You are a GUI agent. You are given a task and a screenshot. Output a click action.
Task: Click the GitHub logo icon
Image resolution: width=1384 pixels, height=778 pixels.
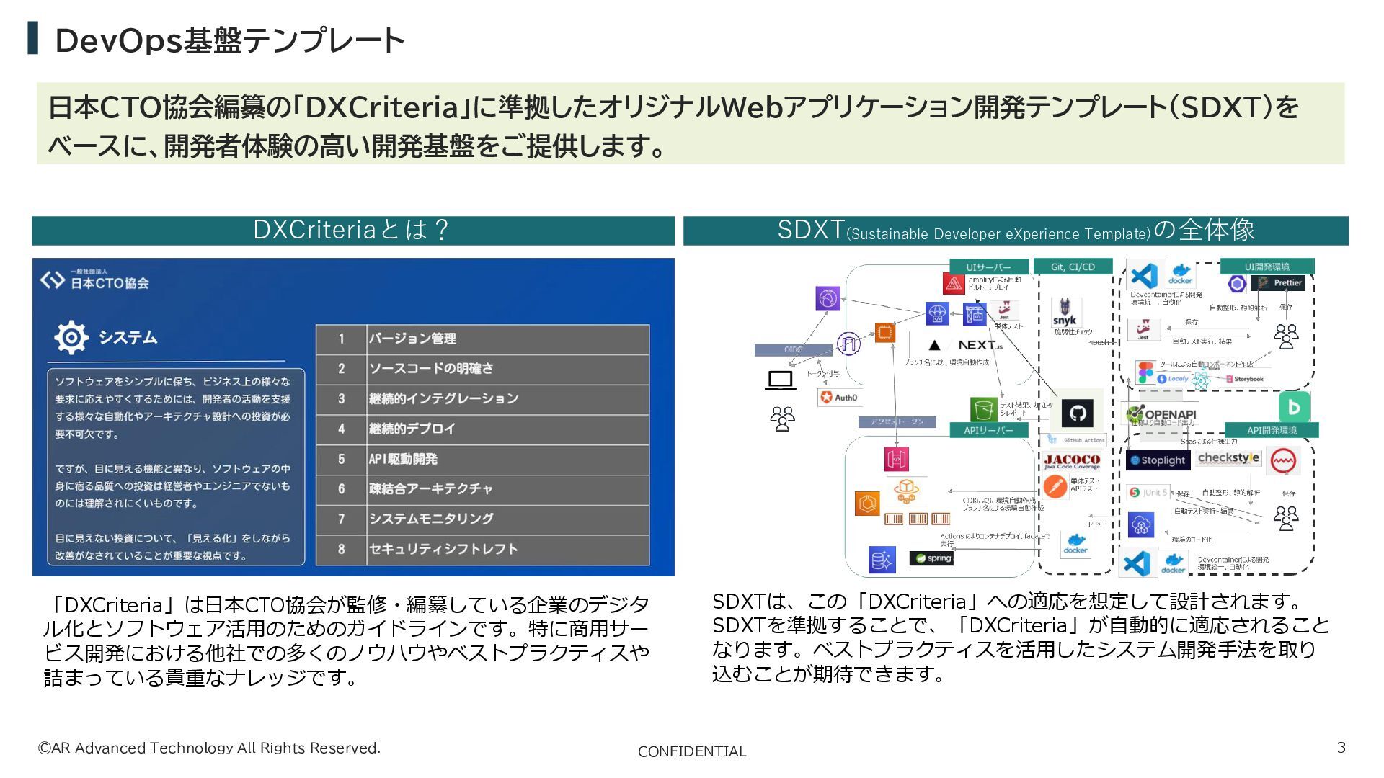(x=1078, y=413)
